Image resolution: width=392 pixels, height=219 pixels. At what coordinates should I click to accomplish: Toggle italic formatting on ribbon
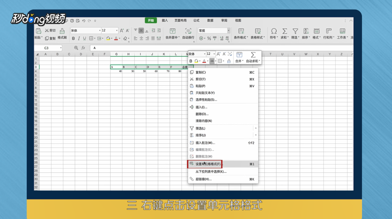point(79,38)
